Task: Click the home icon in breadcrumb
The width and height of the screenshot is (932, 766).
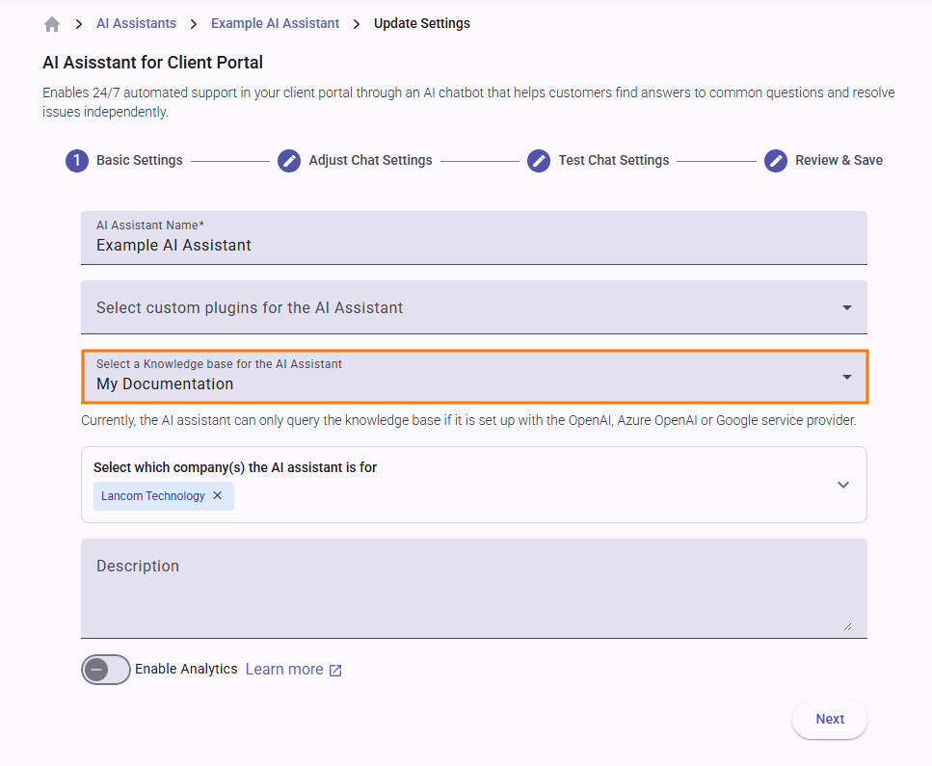Action: pos(52,24)
